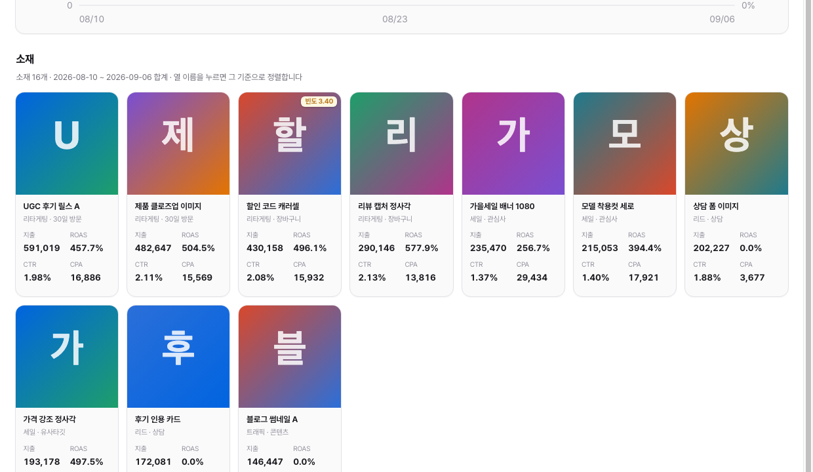The width and height of the screenshot is (813, 472).
Task: Click ROAS value 496.1%
Action: click(x=310, y=248)
